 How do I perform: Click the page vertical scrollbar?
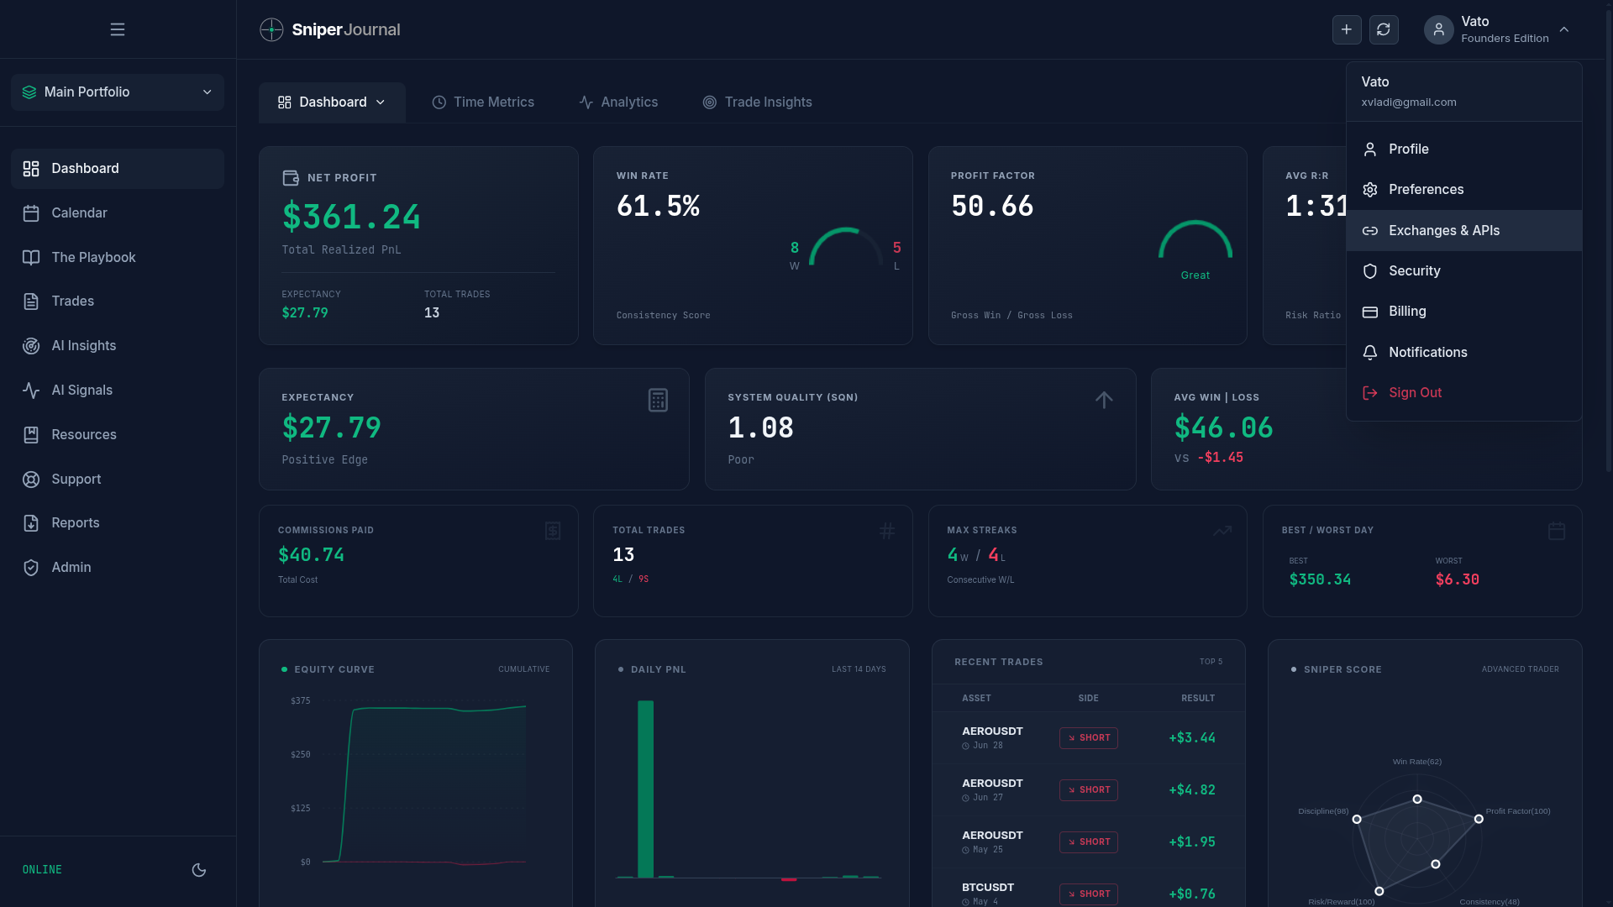(1608, 239)
